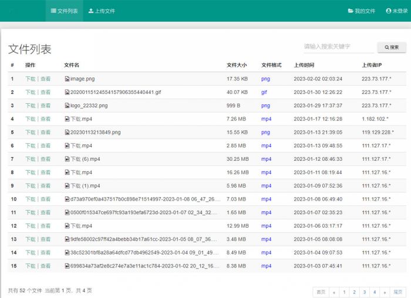Image resolution: width=411 pixels, height=298 pixels.
Task: Click the file icon beside 20230113213849.png
Action: click(67, 133)
